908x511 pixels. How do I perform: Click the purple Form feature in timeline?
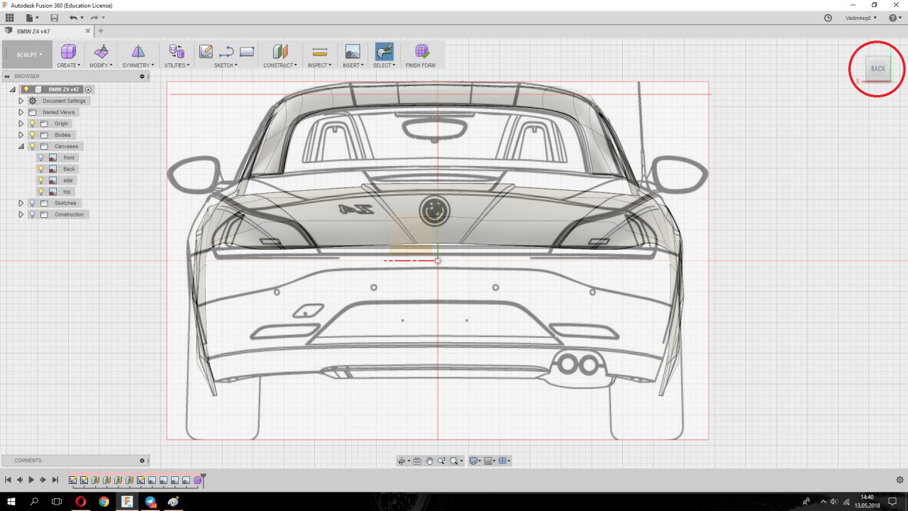coord(198,480)
